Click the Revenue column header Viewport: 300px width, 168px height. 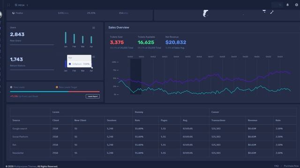253,120
